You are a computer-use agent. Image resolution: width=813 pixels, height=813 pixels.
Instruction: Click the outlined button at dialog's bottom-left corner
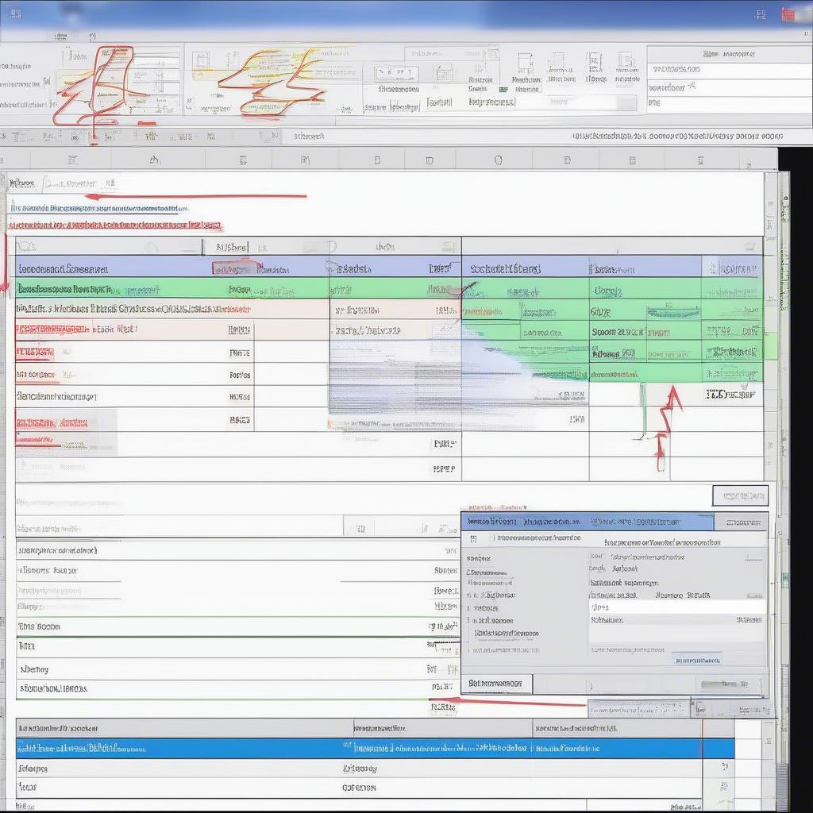[x=497, y=684]
